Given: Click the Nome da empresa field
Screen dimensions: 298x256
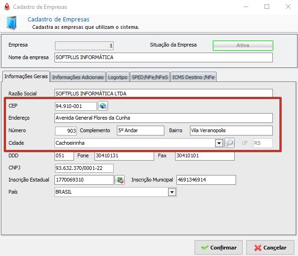Looking at the screenshot, I should pyautogui.click(x=163, y=57).
